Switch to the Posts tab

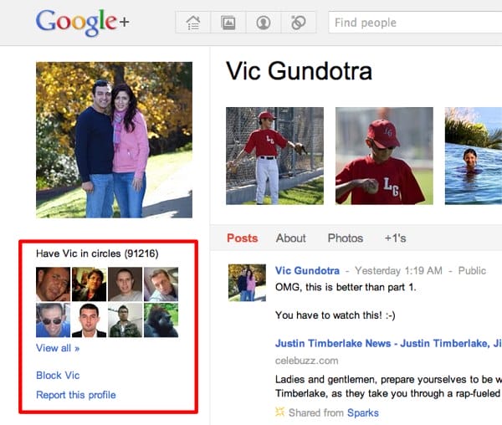pos(243,238)
